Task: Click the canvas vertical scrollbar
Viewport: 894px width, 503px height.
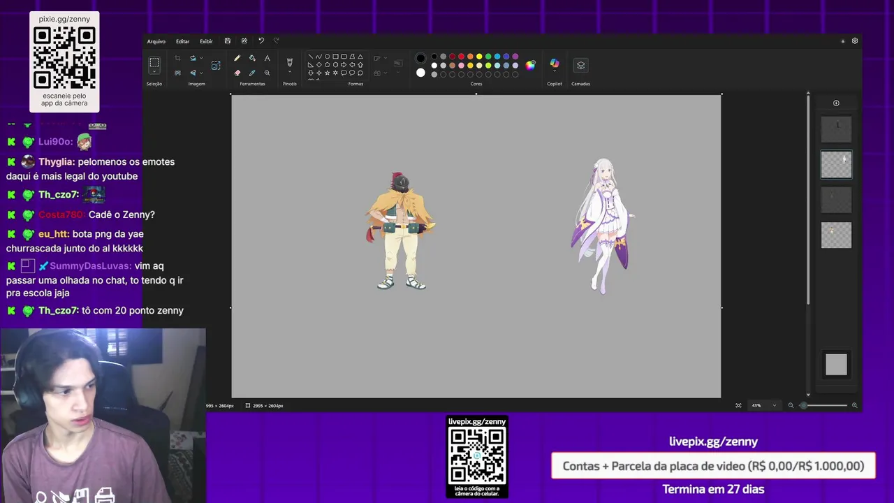Action: (808, 199)
